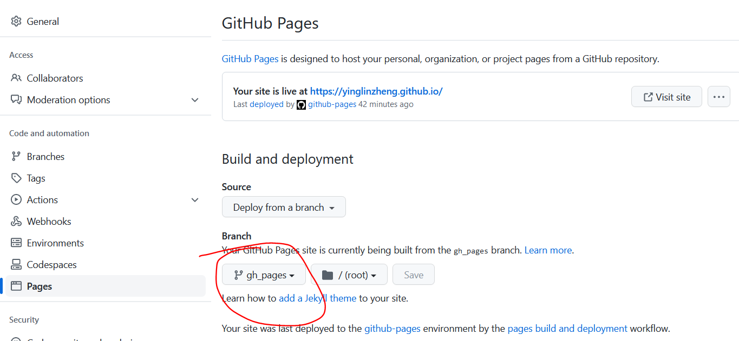Expand the Moderation options chevron
The image size is (739, 341).
tap(195, 100)
